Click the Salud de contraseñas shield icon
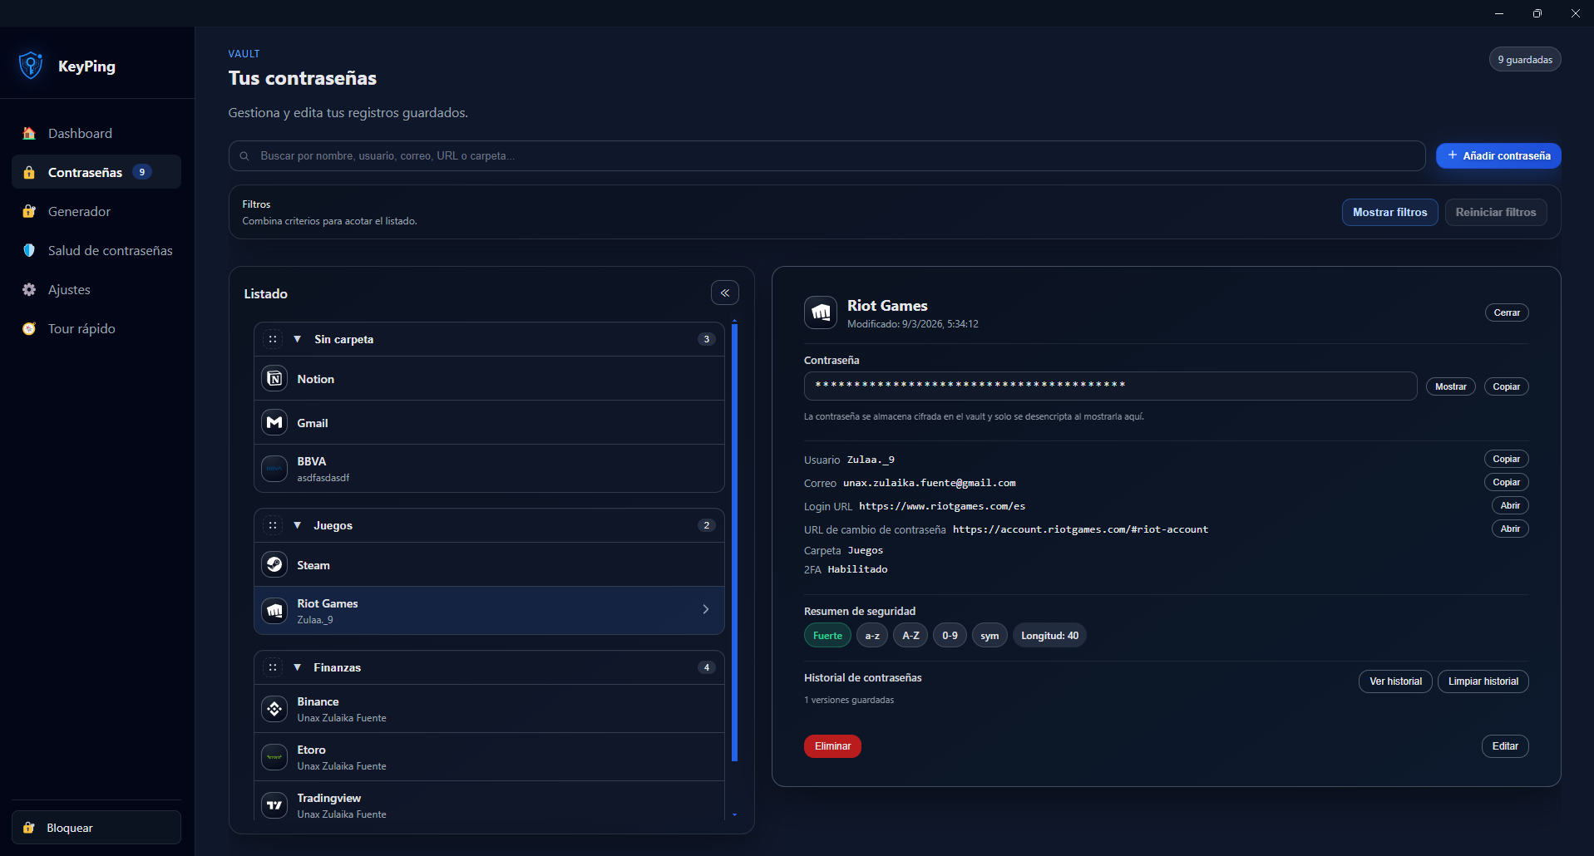This screenshot has width=1594, height=856. pyautogui.click(x=28, y=250)
